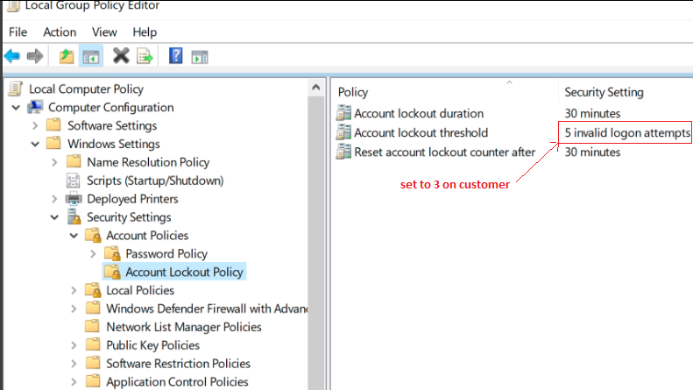Open the Help menu
Screen dimensions: 693x390
(x=145, y=32)
